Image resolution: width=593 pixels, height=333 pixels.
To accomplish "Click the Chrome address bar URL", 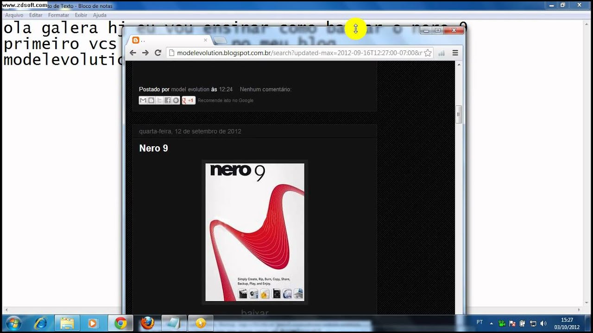I will coord(299,53).
